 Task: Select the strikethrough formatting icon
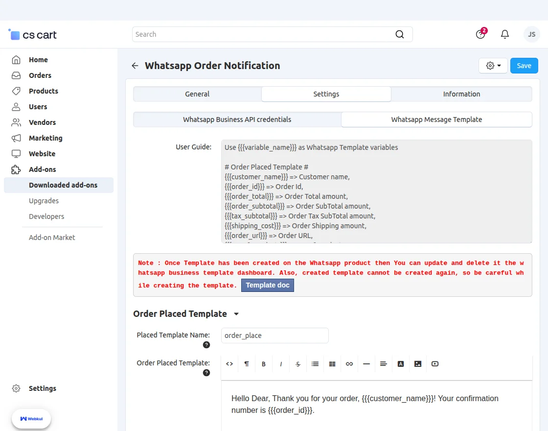click(298, 364)
